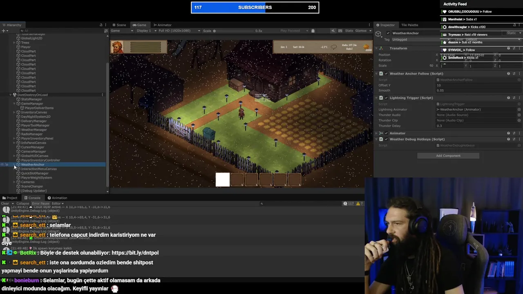Open the Hierarchy panel three-dot menu
The image size is (523, 294).
106,25
